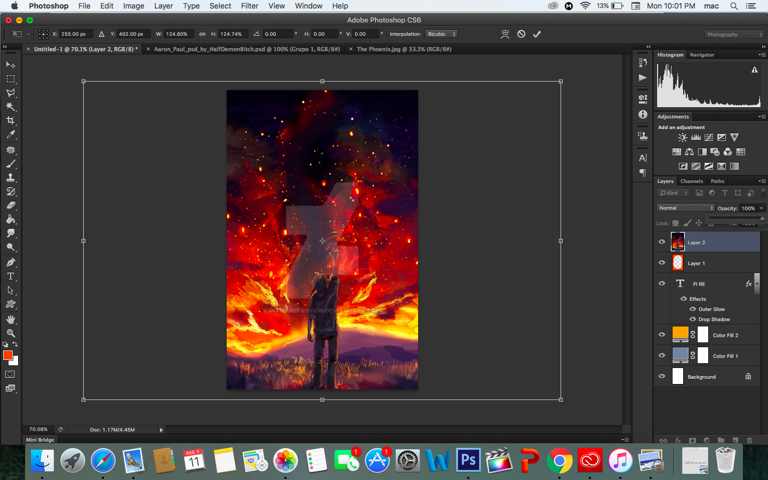This screenshot has width=768, height=480.
Task: Open the Mini Bridge panel
Action: coord(40,440)
